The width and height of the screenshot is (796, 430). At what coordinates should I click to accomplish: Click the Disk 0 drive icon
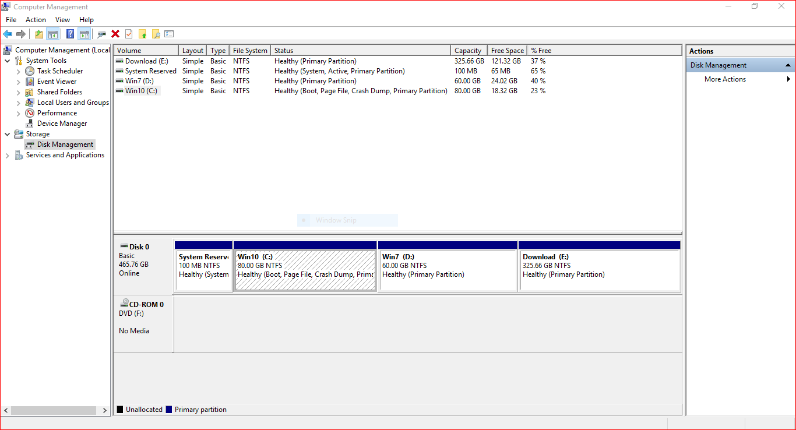point(124,247)
